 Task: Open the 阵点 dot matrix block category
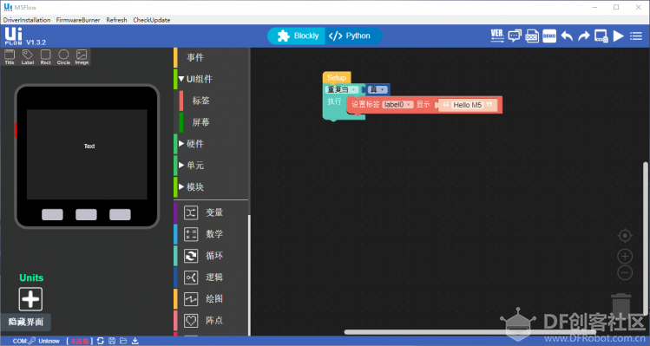(x=211, y=320)
